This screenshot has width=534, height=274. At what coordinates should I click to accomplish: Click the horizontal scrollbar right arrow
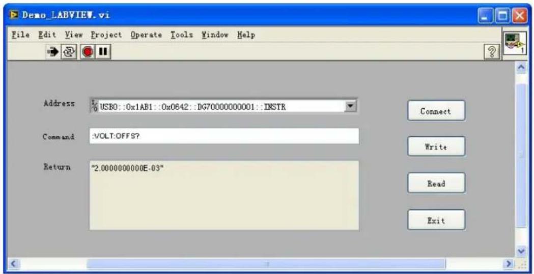509,263
